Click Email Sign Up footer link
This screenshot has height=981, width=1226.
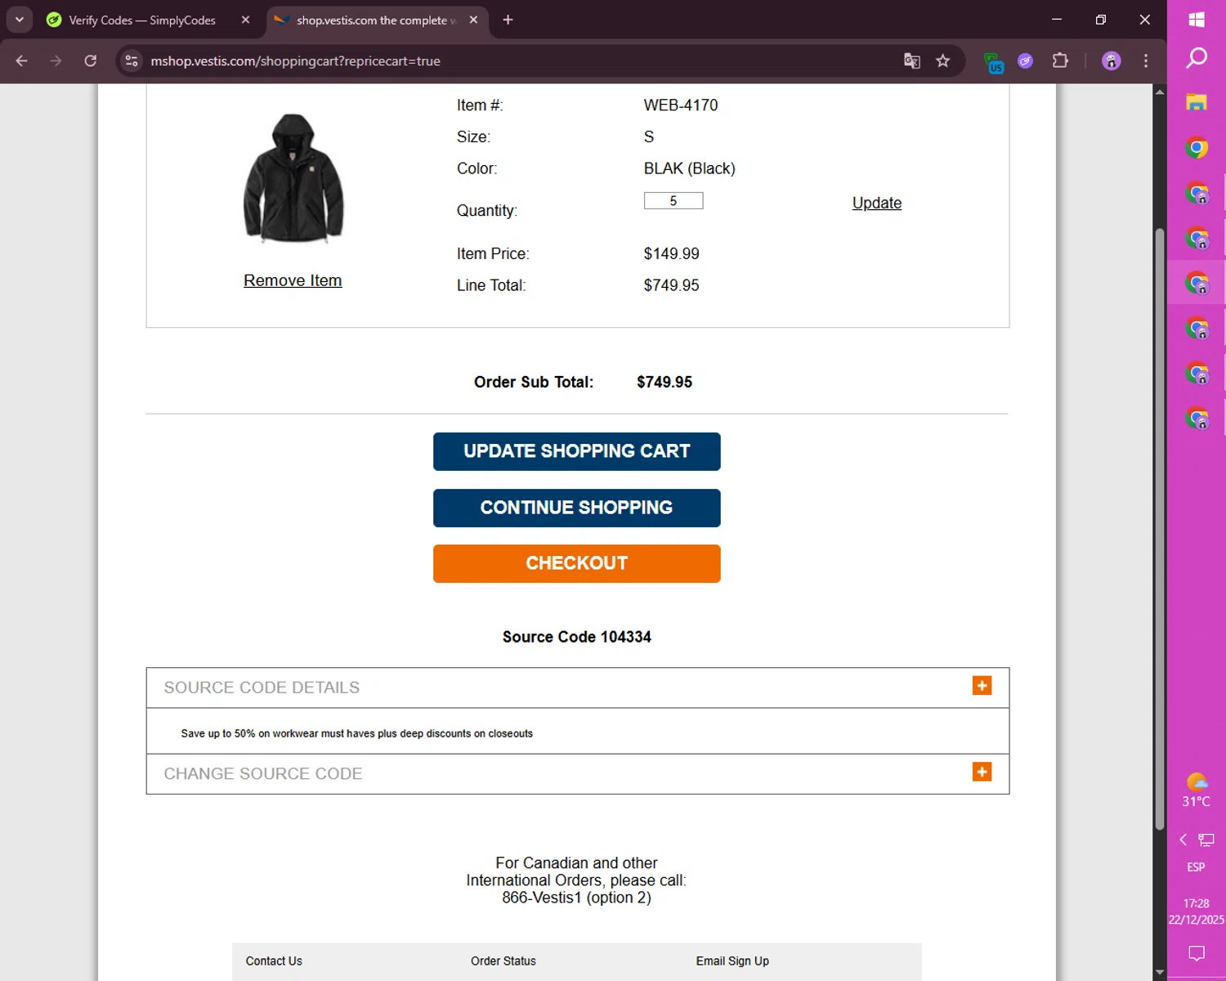coord(732,961)
